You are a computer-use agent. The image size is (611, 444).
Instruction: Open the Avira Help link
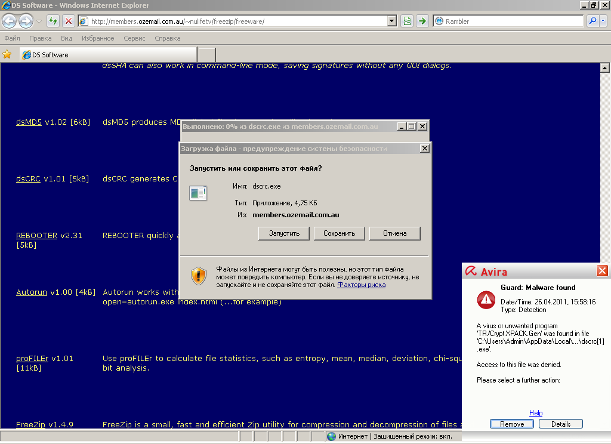click(x=536, y=413)
